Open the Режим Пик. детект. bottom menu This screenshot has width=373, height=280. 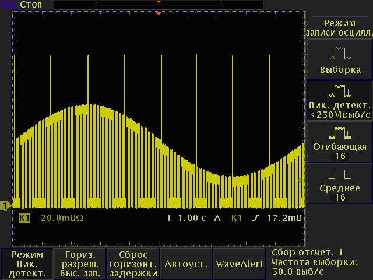pyautogui.click(x=27, y=264)
